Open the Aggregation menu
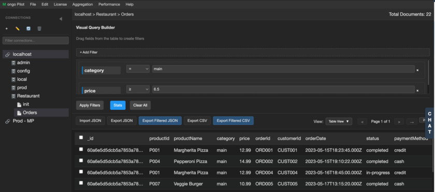This screenshot has height=192, width=435. click(82, 5)
